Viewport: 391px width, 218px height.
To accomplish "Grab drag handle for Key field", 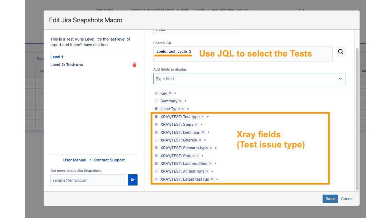I will 156,93.
